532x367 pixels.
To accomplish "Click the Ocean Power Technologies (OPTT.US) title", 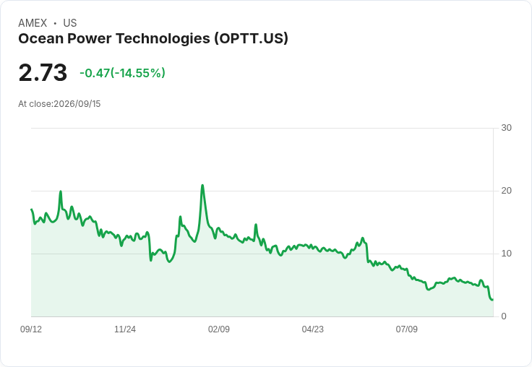I will [x=153, y=39].
